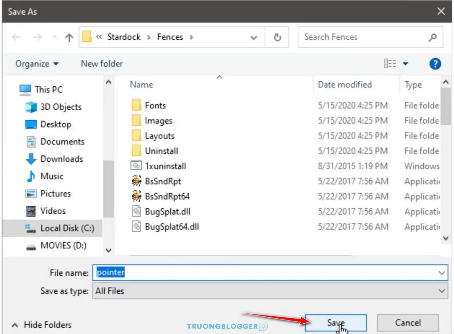Screen dimensions: 454x334
Task: Click the 1xuninstall file icon
Action: point(136,165)
